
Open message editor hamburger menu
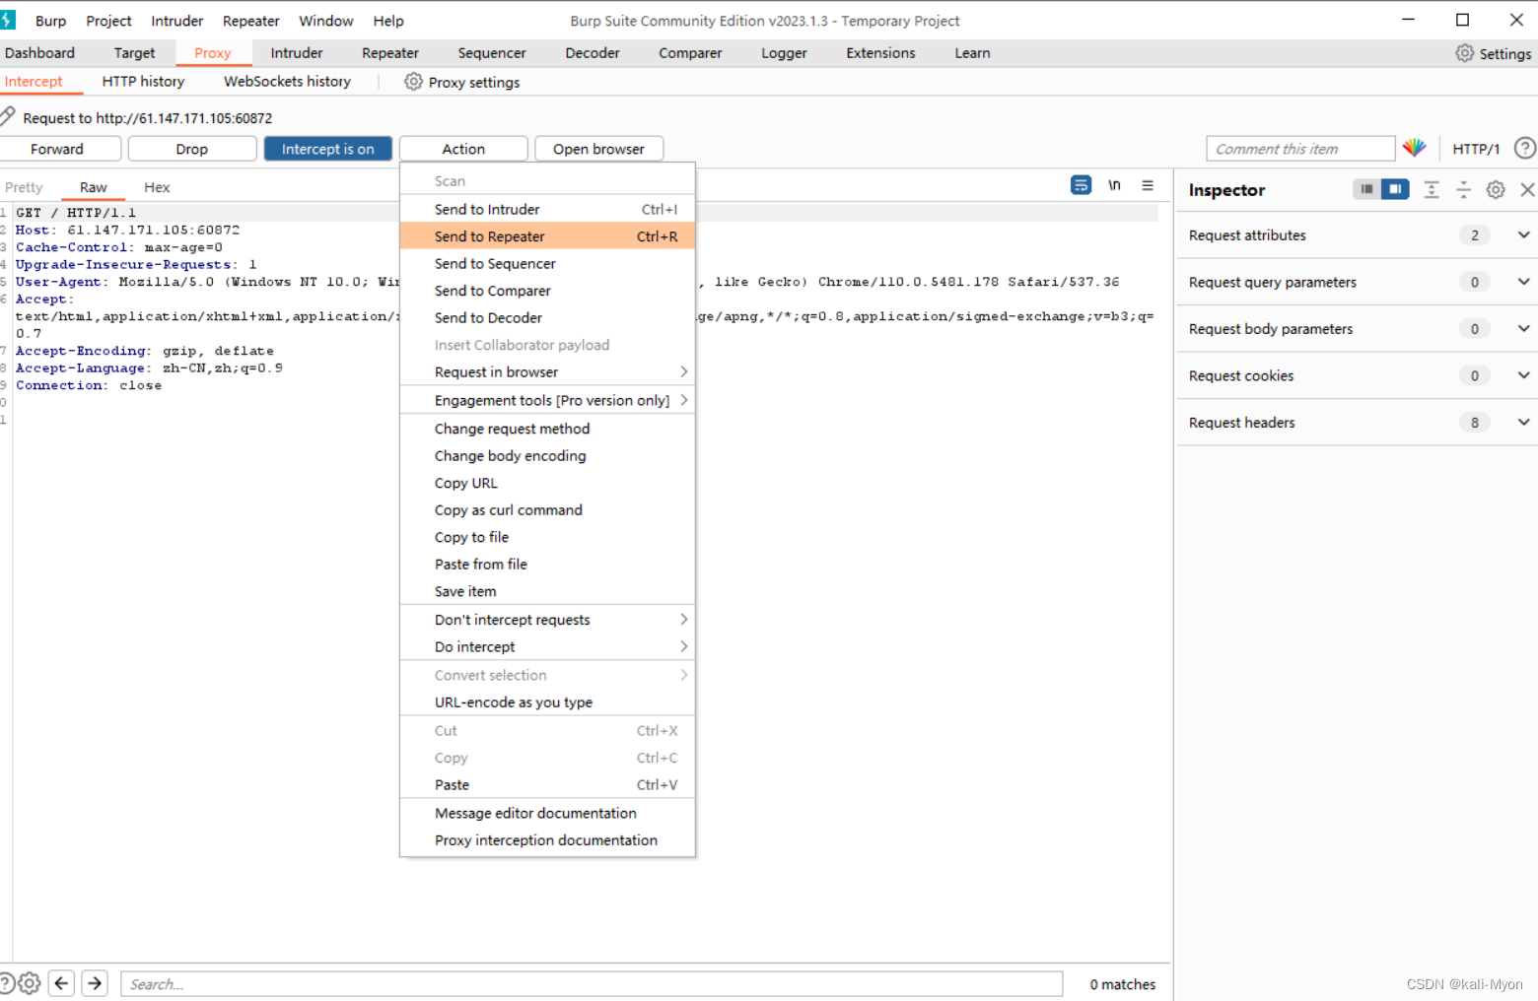[1148, 185]
